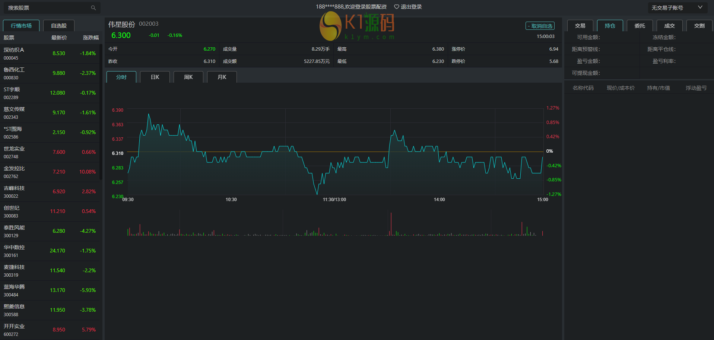Switch to the 自选股 watchlist tab
The height and width of the screenshot is (340, 714).
59,26
